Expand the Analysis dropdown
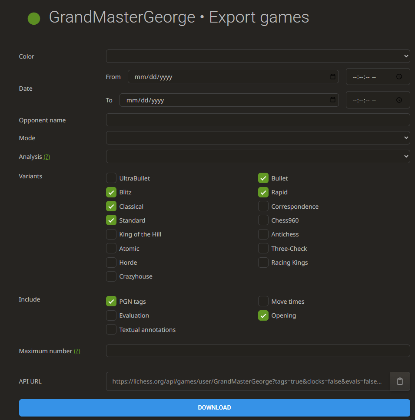 [258, 156]
